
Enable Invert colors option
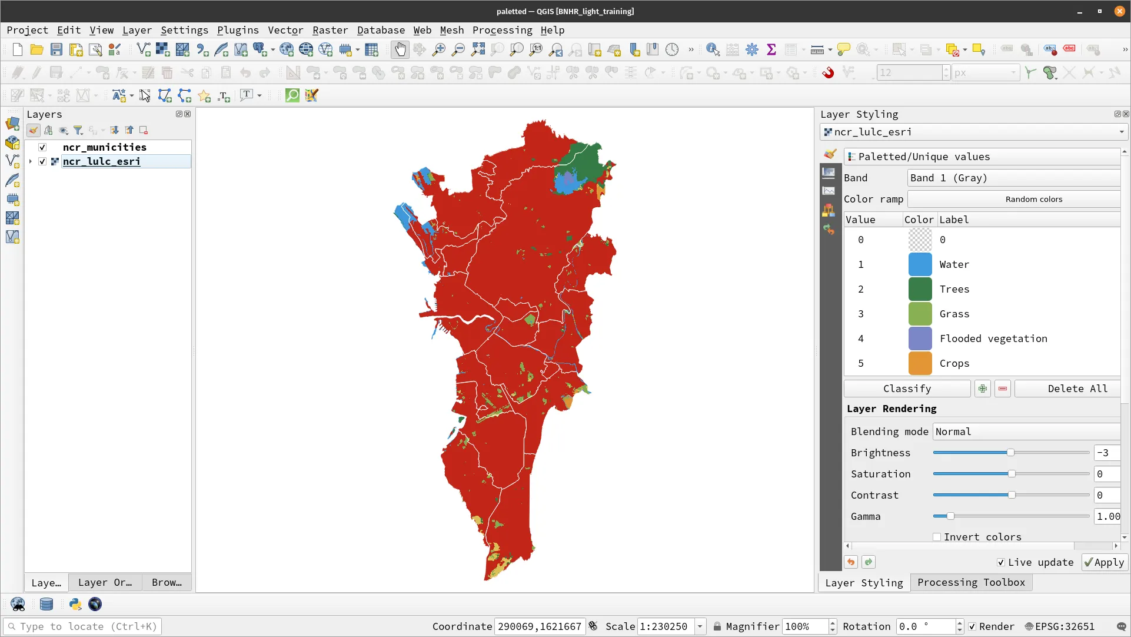point(937,537)
